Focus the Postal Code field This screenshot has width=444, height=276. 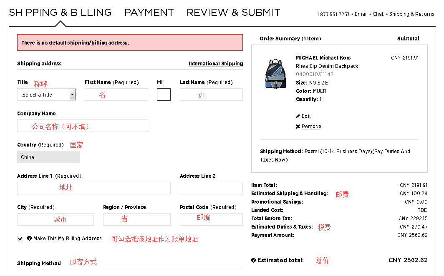[211, 219]
